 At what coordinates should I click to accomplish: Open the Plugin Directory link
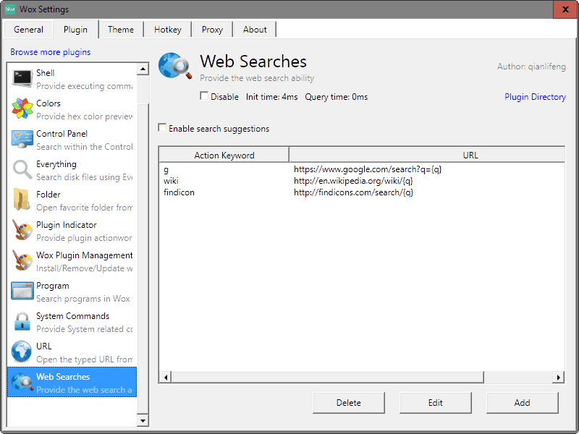(535, 96)
